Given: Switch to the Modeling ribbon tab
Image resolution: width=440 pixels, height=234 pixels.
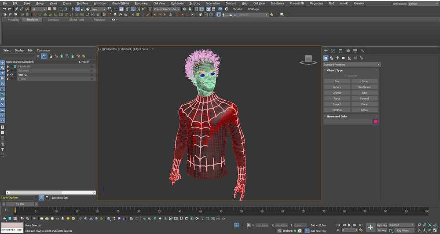Looking at the screenshot, I should 14,20.
